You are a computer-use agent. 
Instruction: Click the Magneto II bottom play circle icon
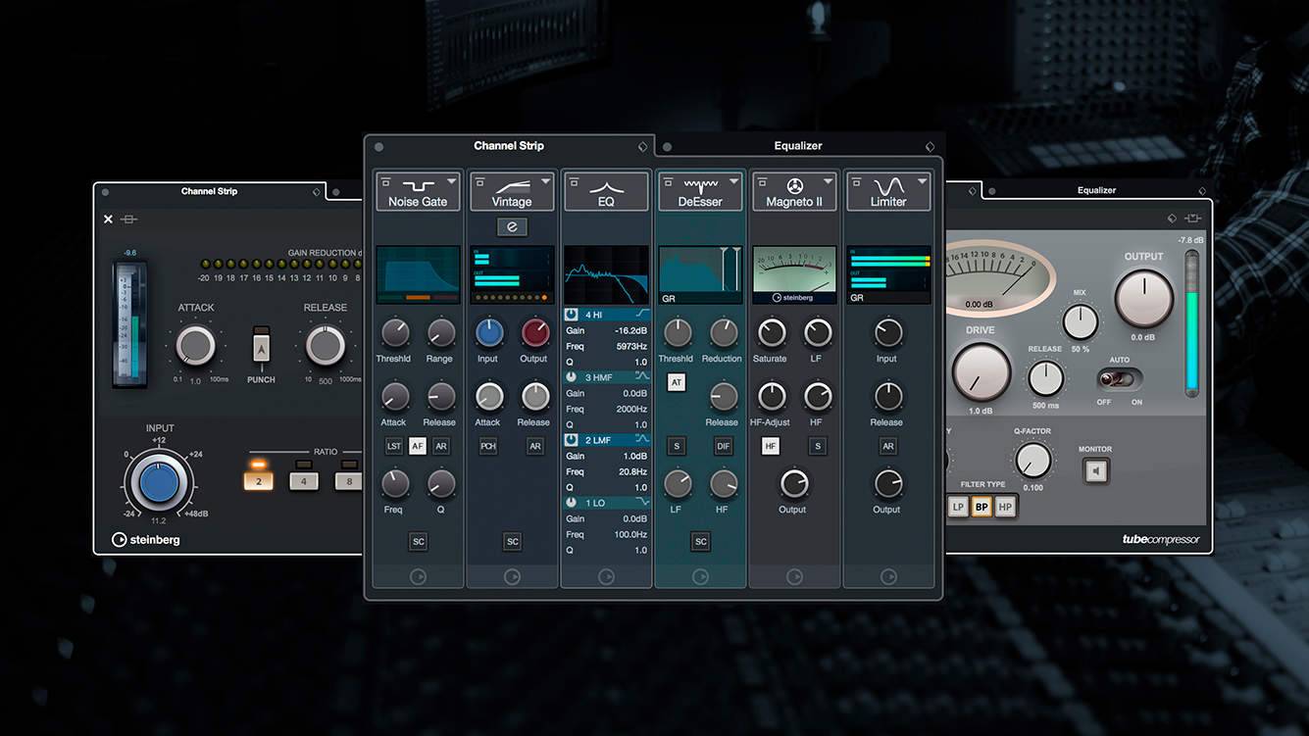(794, 576)
